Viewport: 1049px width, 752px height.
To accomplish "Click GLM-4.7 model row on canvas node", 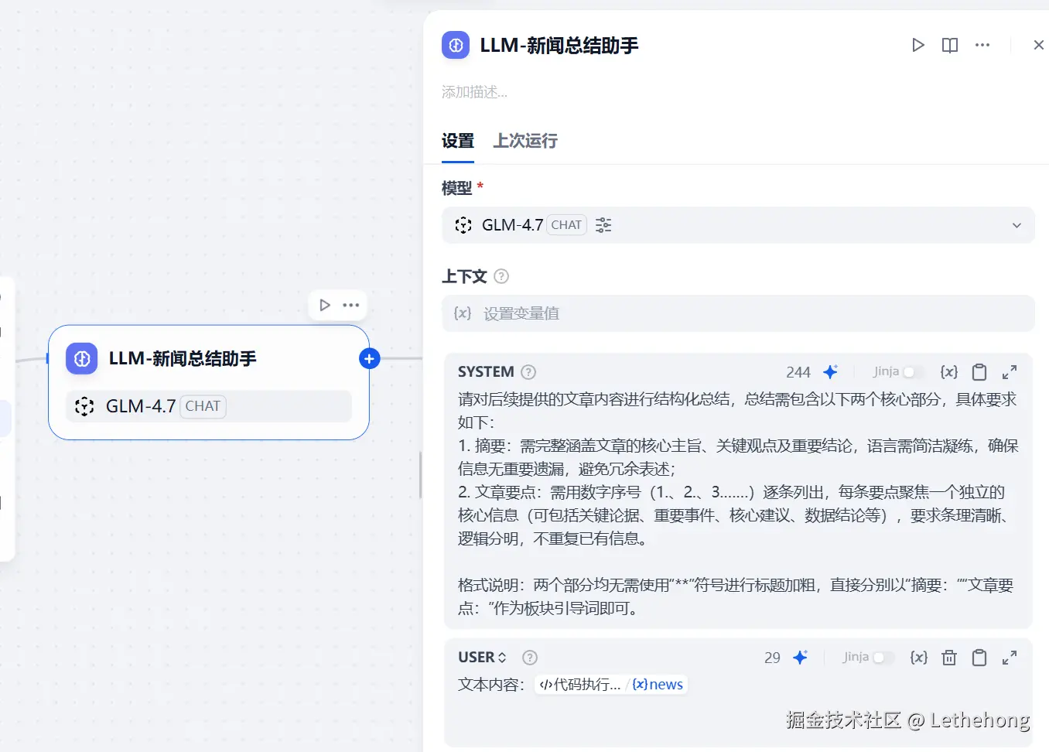I will 209,406.
